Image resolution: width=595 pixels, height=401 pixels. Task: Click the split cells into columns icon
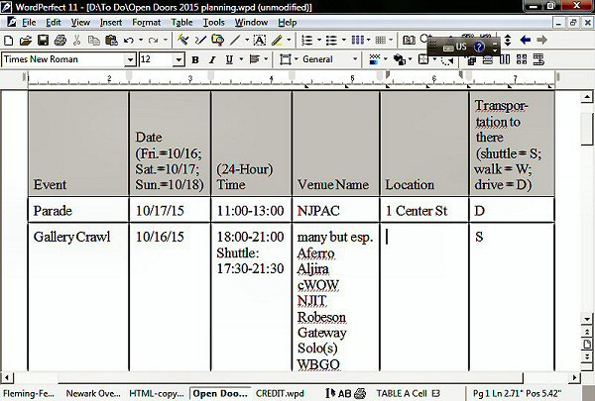point(505,59)
